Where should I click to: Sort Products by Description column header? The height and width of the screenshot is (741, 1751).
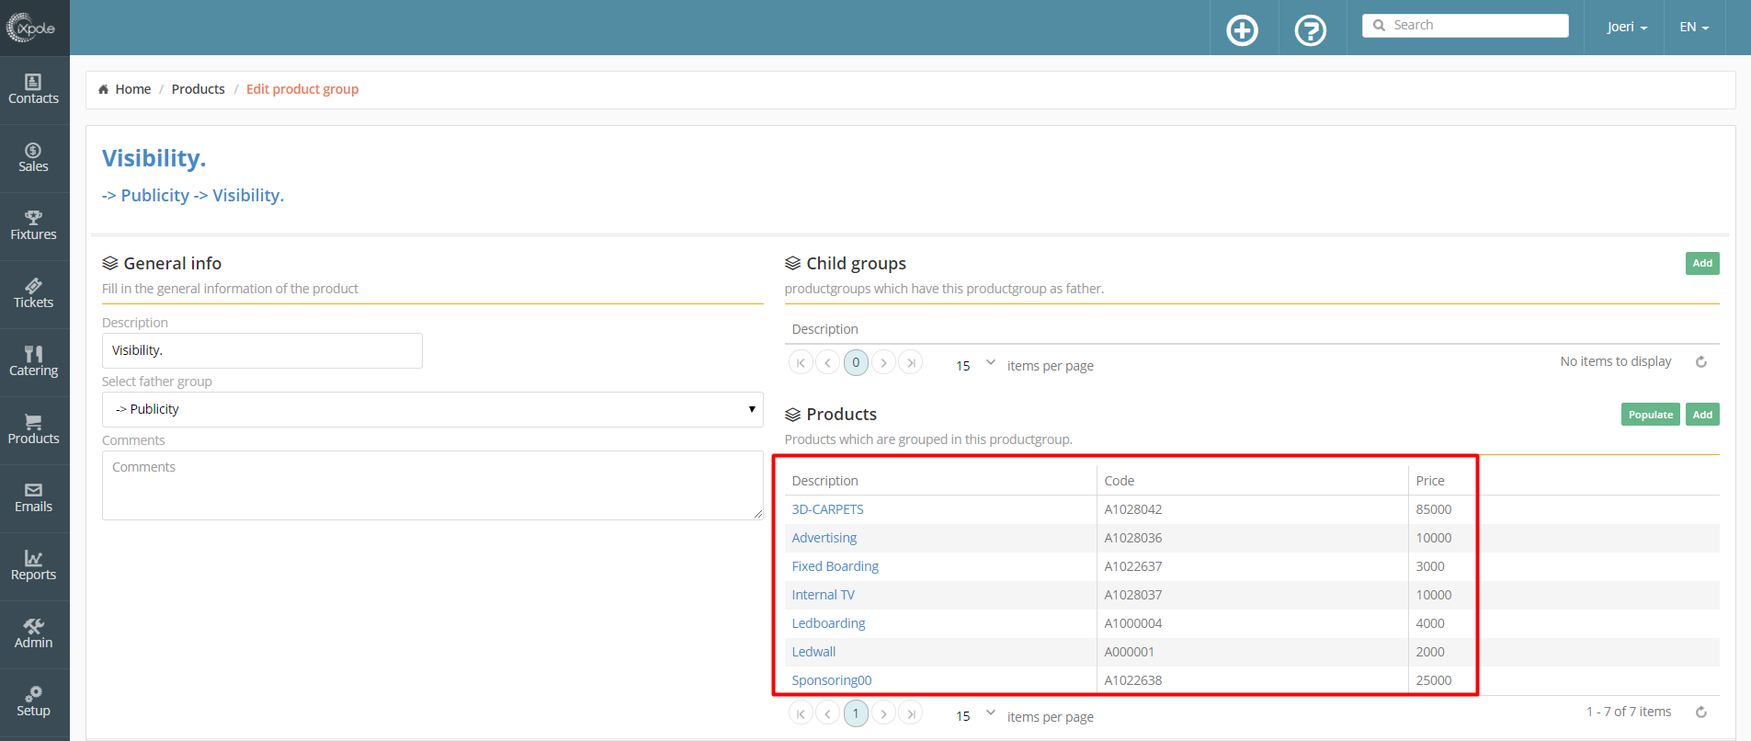[825, 481]
